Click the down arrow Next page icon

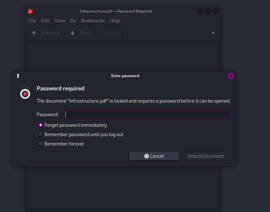coord(72,33)
